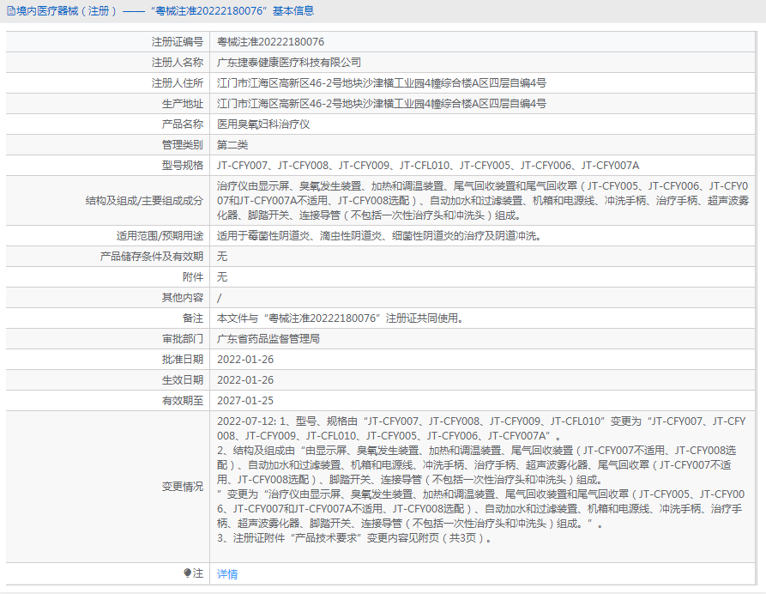Click the 型号规格 model list value
The width and height of the screenshot is (766, 594).
click(428, 165)
